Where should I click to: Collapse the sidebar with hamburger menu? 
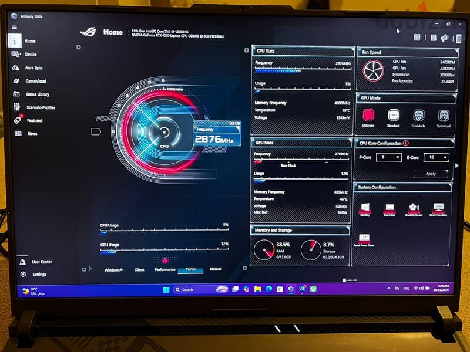[x=14, y=27]
